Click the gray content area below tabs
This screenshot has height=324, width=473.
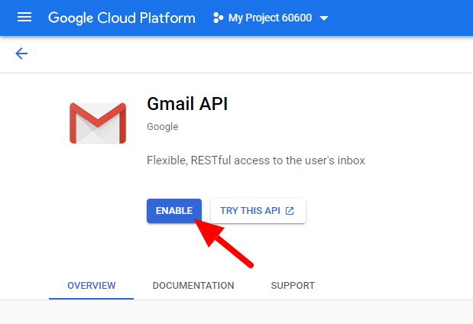click(x=236, y=313)
